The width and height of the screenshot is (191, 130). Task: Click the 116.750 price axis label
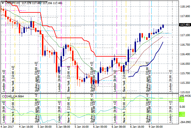pos(185,44)
